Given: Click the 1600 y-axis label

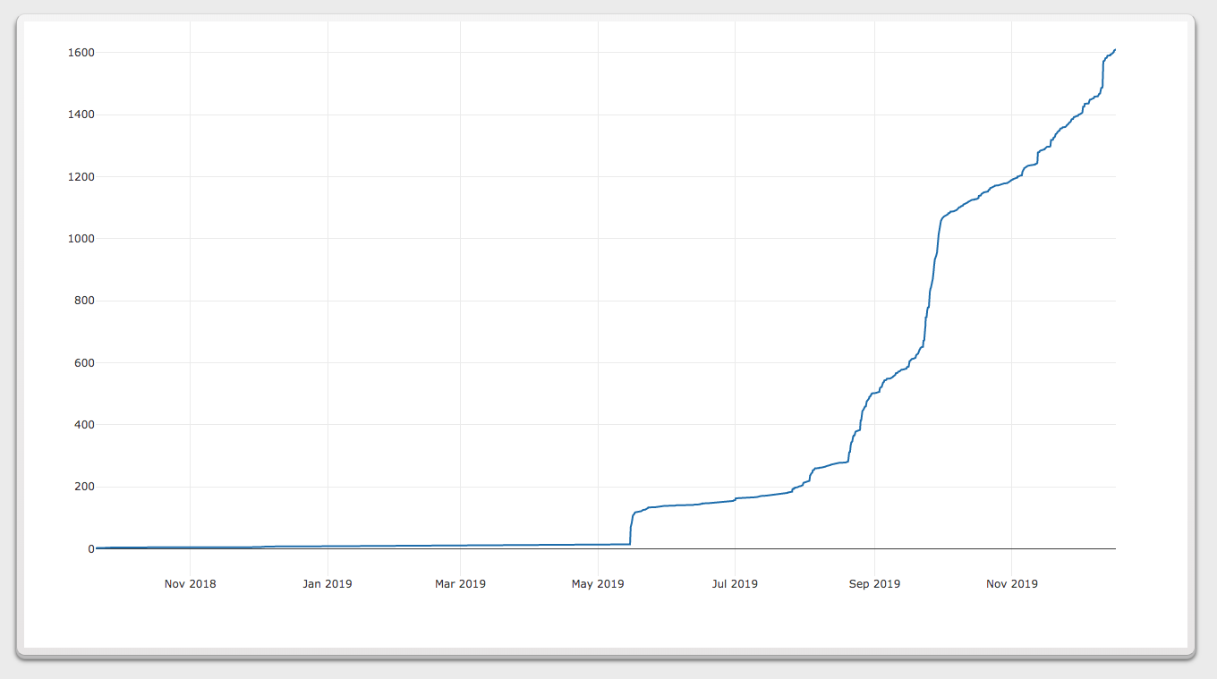Looking at the screenshot, I should pyautogui.click(x=81, y=52).
